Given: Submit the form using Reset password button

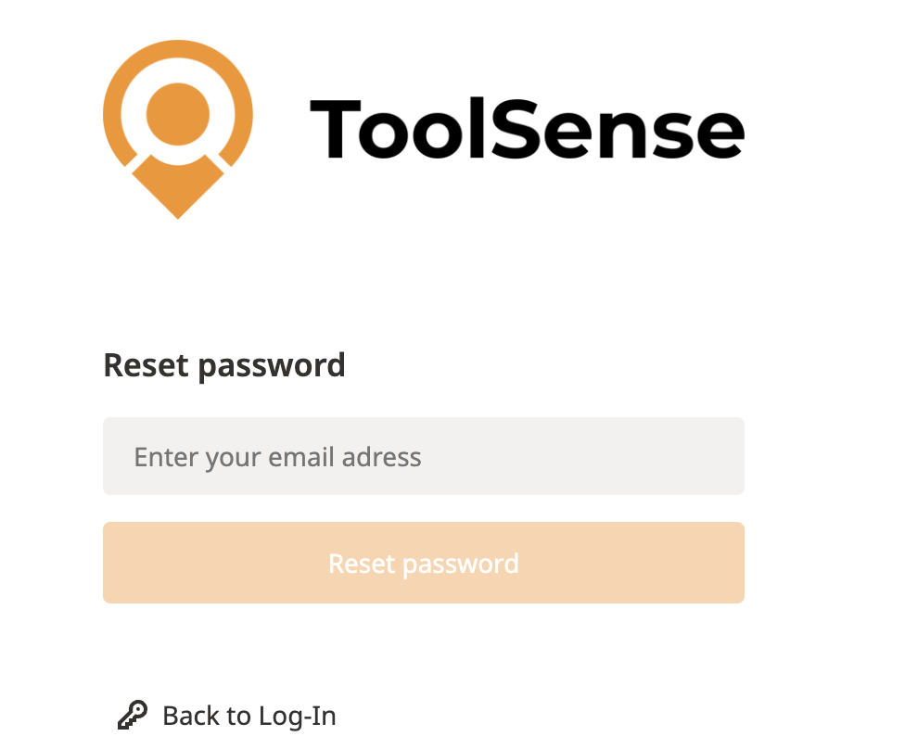Looking at the screenshot, I should coord(423,563).
